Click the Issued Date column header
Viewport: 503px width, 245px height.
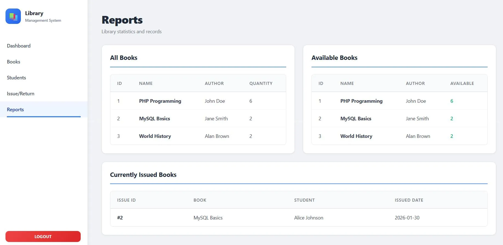click(409, 200)
